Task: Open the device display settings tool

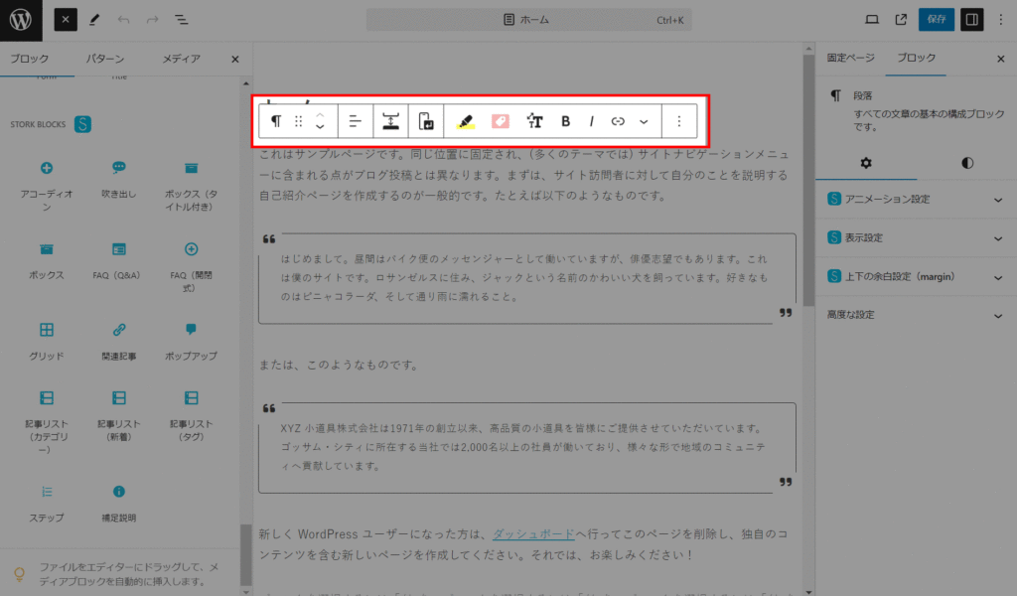Action: [x=425, y=121]
